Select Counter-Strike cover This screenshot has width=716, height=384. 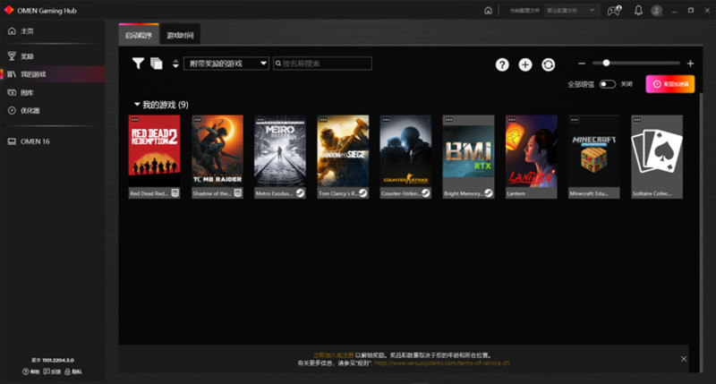405,151
